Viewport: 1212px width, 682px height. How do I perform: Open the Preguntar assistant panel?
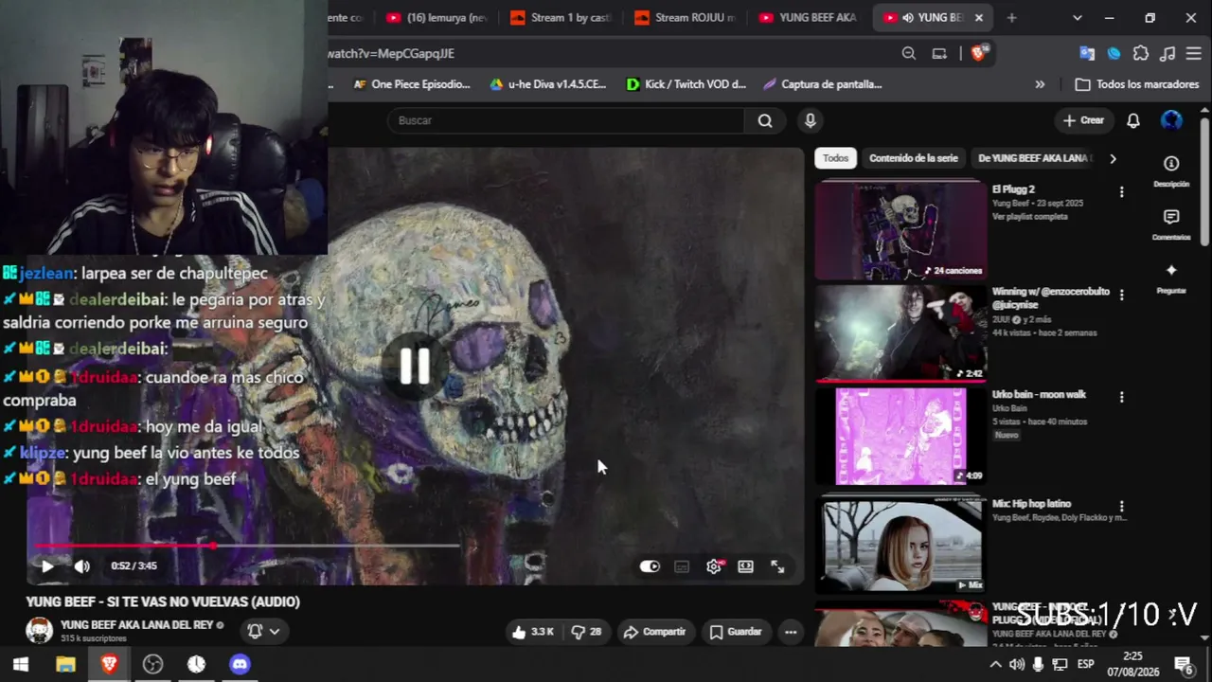[x=1171, y=278]
